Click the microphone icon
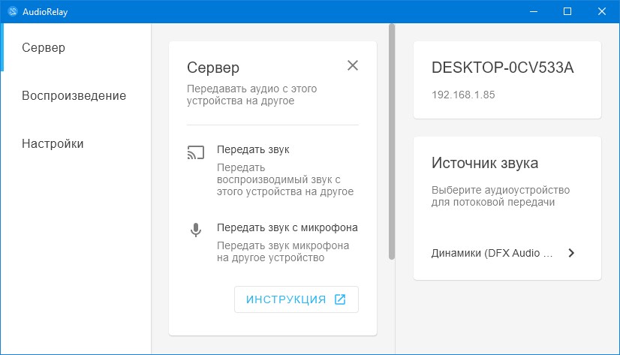 coord(196,230)
